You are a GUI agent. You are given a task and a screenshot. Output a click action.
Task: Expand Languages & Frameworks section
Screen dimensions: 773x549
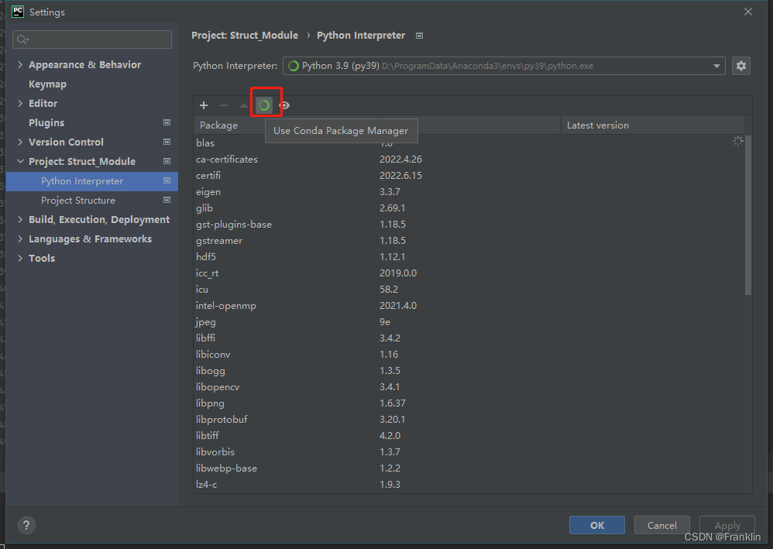[x=20, y=239]
